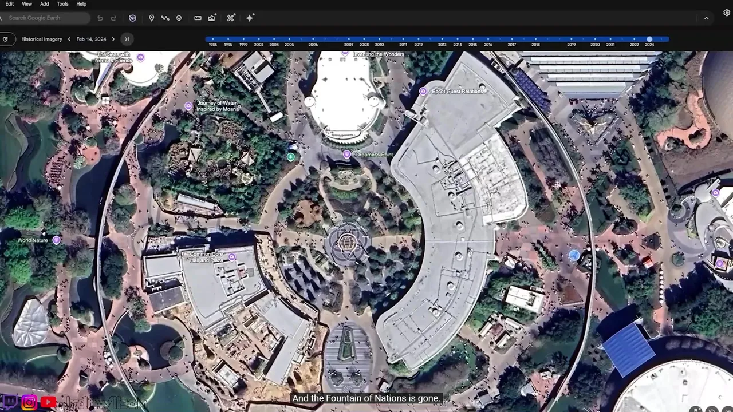This screenshot has height=412, width=733.
Task: Select the 1999 timeline marker
Action: [x=243, y=39]
